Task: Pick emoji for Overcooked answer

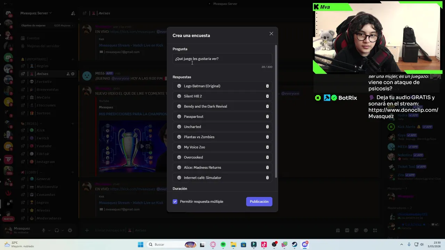Action: click(179, 157)
